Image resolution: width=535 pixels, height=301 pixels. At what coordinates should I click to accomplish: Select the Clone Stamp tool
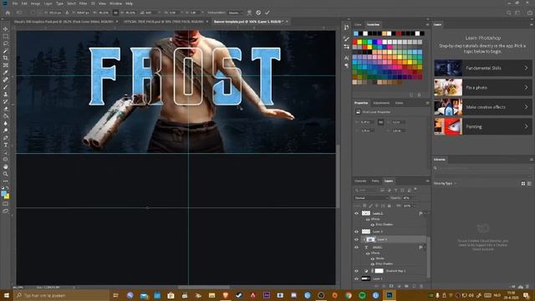(6, 94)
